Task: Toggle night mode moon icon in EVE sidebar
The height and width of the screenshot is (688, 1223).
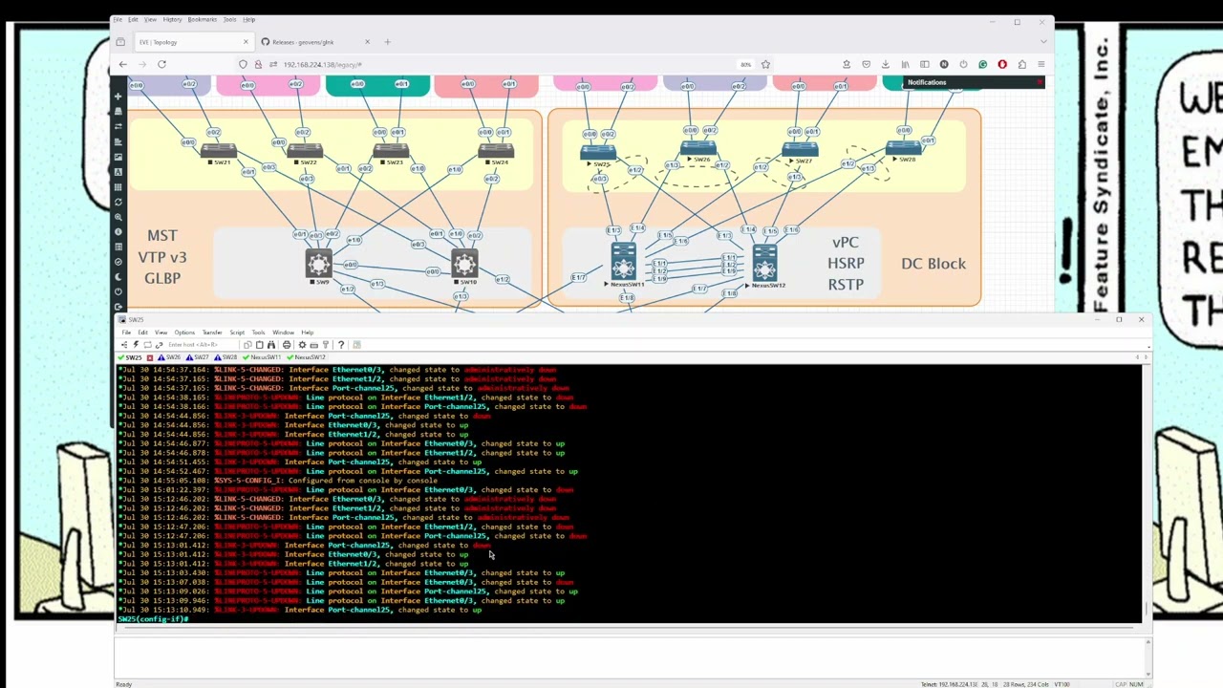Action: click(118, 276)
